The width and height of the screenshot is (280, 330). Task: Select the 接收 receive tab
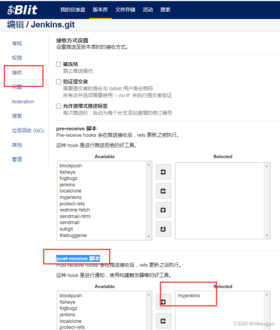click(x=17, y=73)
